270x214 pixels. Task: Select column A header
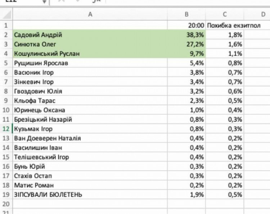pos(90,15)
